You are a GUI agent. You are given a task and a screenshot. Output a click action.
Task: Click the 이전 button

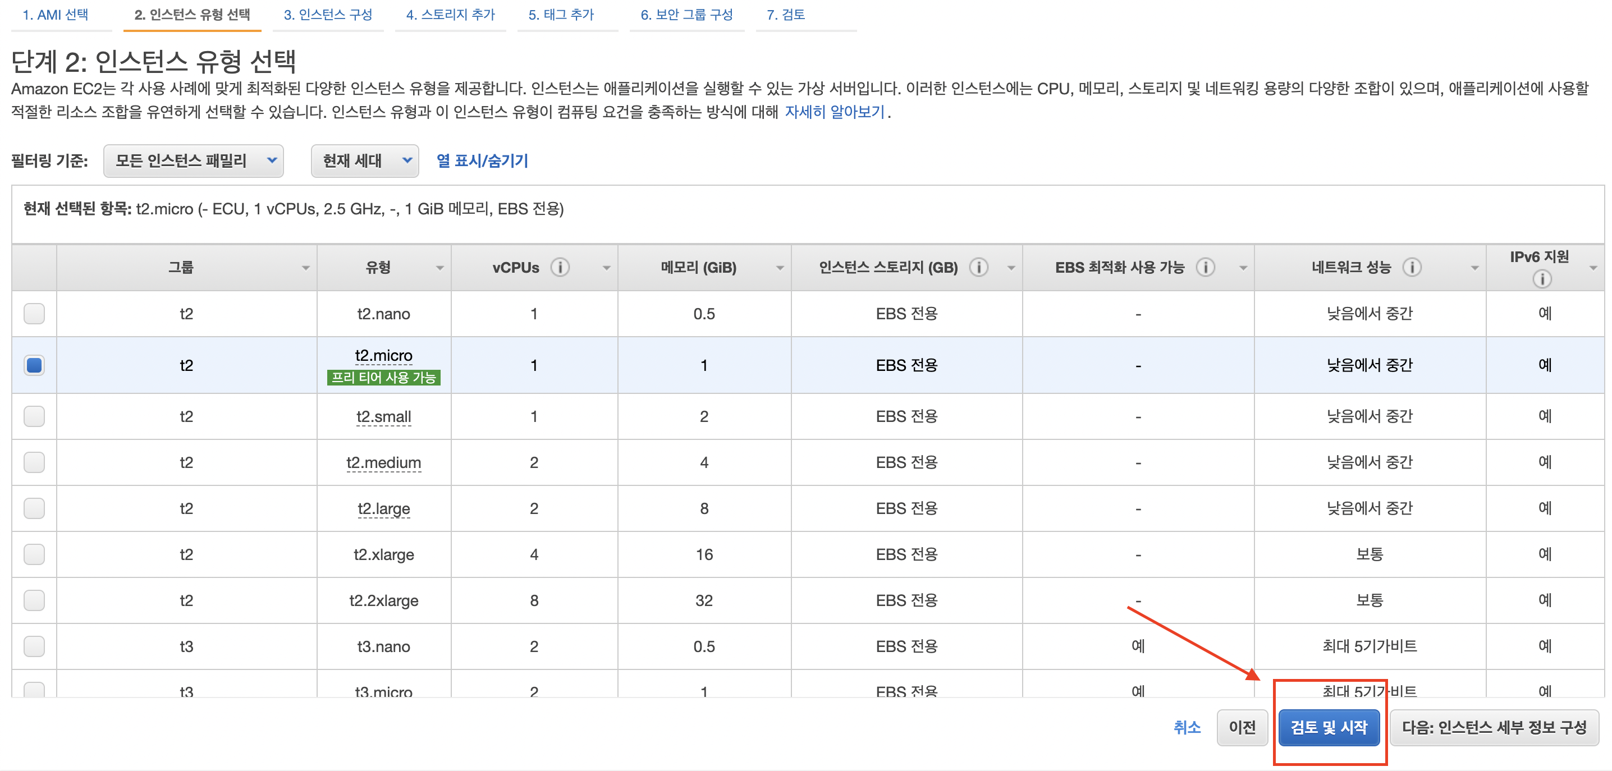tap(1242, 727)
